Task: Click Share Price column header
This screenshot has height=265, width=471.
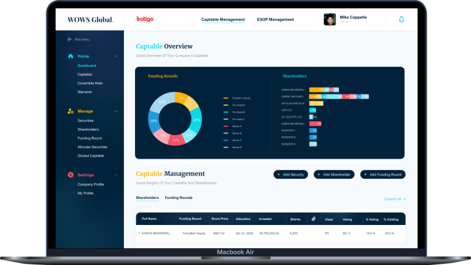Action: point(220,219)
